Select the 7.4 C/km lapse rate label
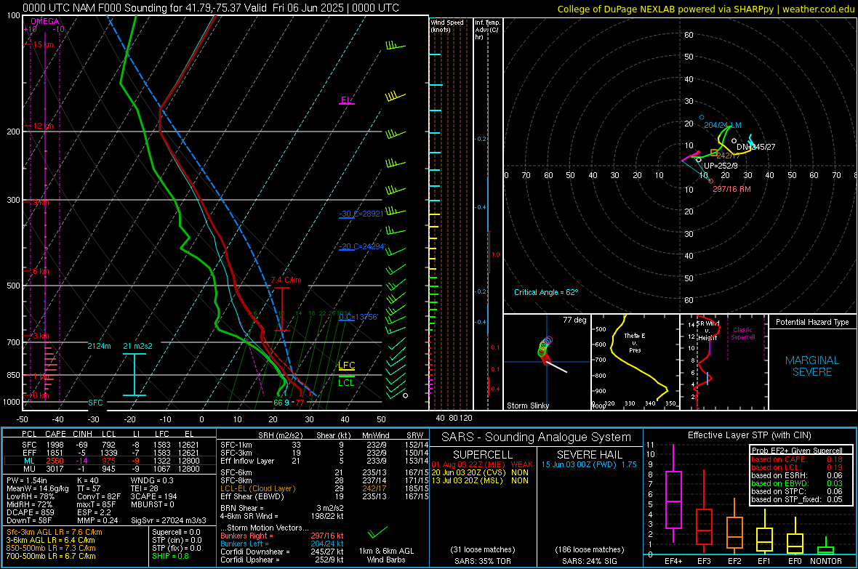 (x=286, y=280)
